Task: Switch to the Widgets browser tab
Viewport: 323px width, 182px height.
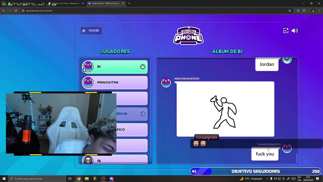Action: pos(66,3)
